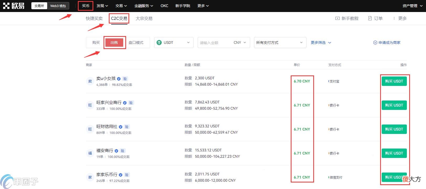This screenshot has width=426, height=189.
Task: Open merchant name 旺家兴业商行
Action: 109,102
